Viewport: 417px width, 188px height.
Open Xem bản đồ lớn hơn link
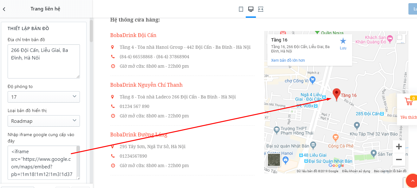pos(288,60)
